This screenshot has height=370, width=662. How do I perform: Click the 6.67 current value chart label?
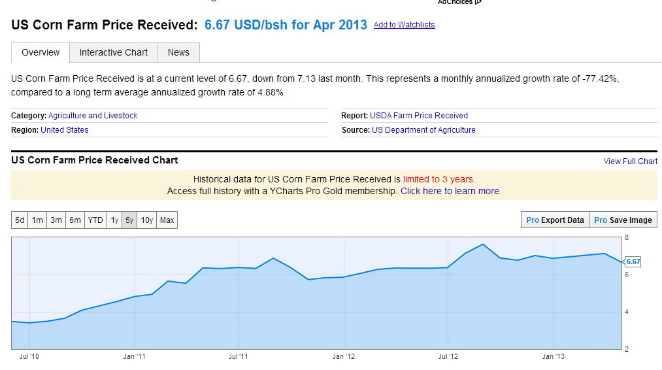633,261
